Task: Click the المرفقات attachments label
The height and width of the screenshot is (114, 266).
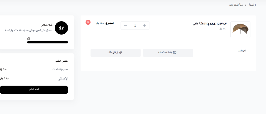Action: 242,50
